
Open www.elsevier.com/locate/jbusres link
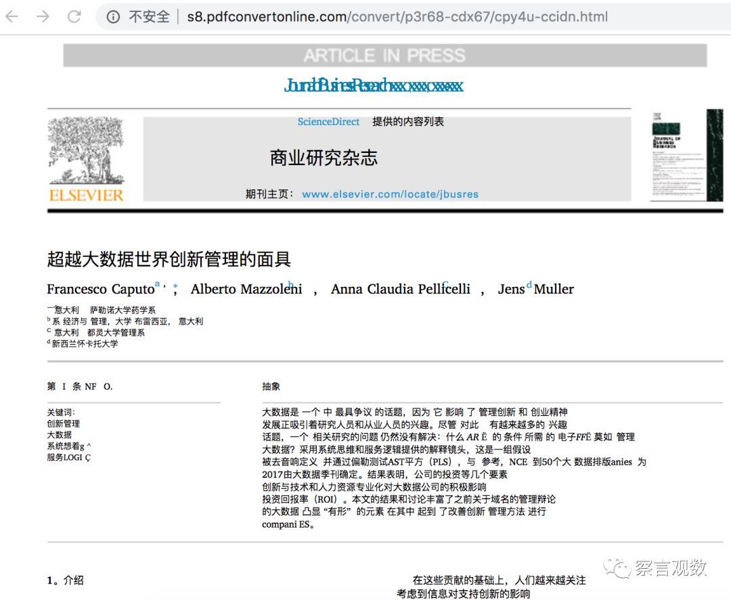tap(391, 194)
